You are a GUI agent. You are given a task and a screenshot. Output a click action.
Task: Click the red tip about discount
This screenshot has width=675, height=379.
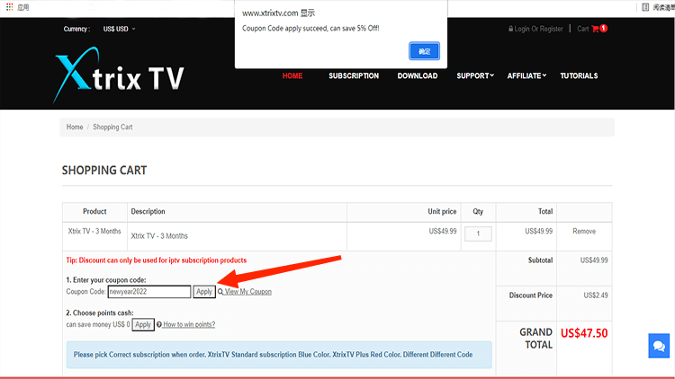coord(157,260)
